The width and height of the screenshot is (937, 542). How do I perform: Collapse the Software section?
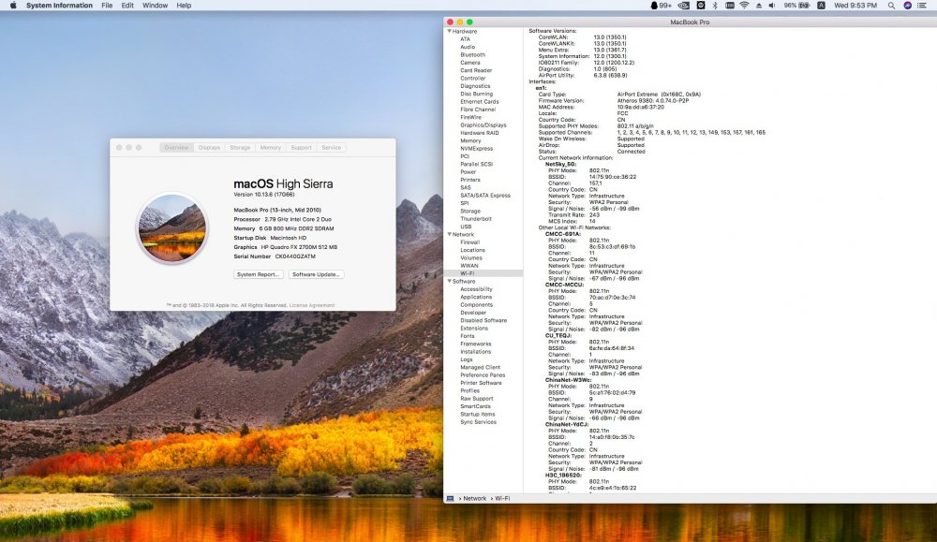450,281
